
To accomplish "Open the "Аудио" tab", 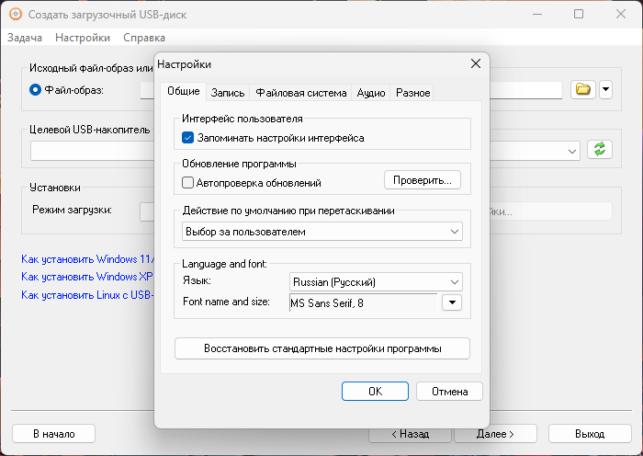I will coord(371,93).
